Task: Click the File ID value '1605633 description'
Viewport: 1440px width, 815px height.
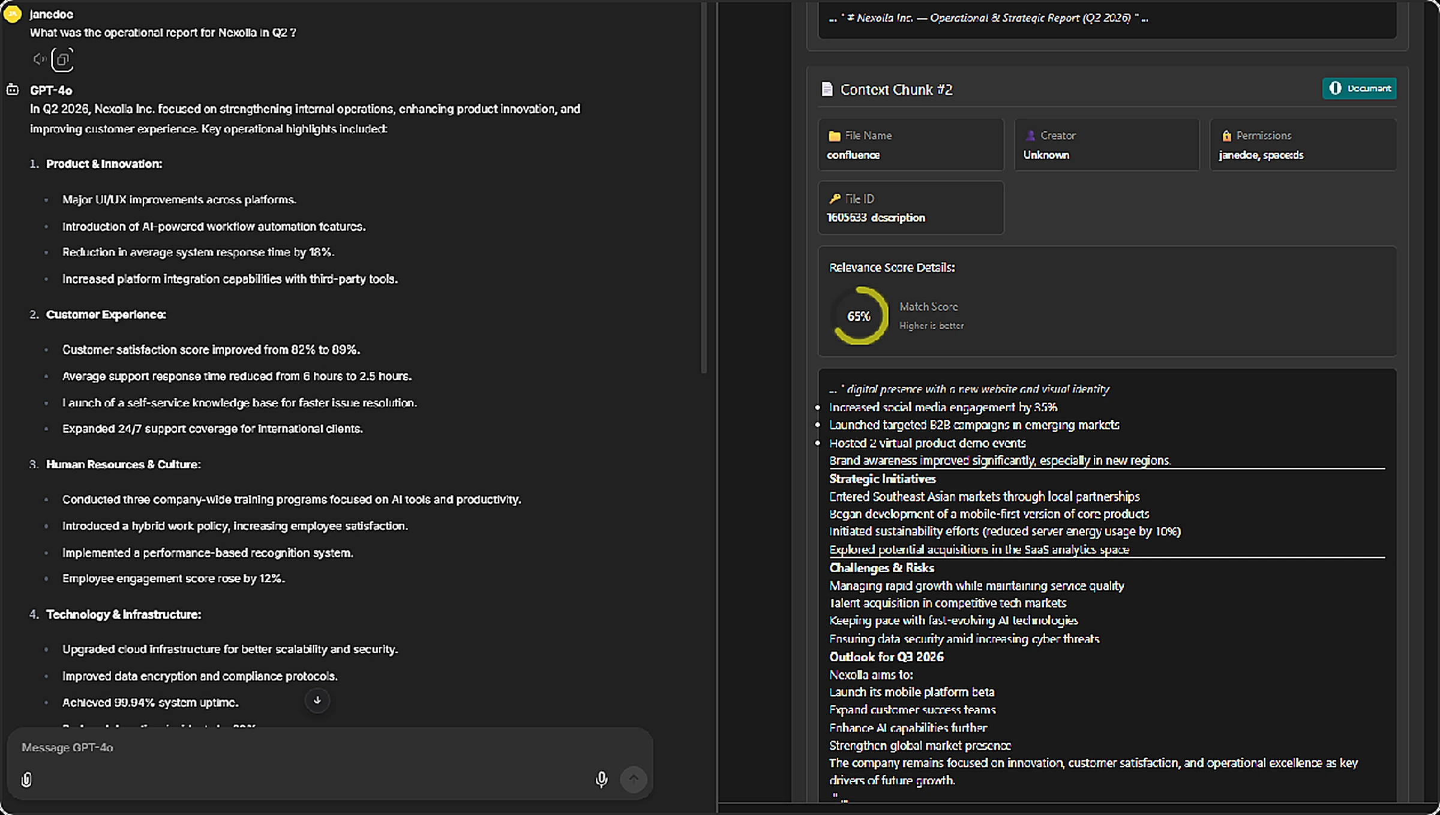Action: pos(876,218)
